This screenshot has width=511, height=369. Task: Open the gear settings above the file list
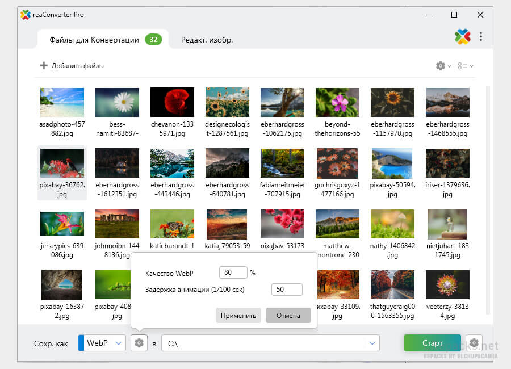point(441,66)
